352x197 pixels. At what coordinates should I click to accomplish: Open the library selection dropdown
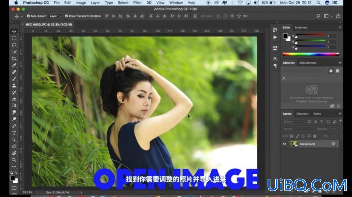pos(304,71)
